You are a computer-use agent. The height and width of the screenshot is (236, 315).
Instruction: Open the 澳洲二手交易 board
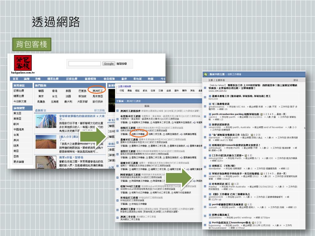pyautogui.click(x=128, y=217)
